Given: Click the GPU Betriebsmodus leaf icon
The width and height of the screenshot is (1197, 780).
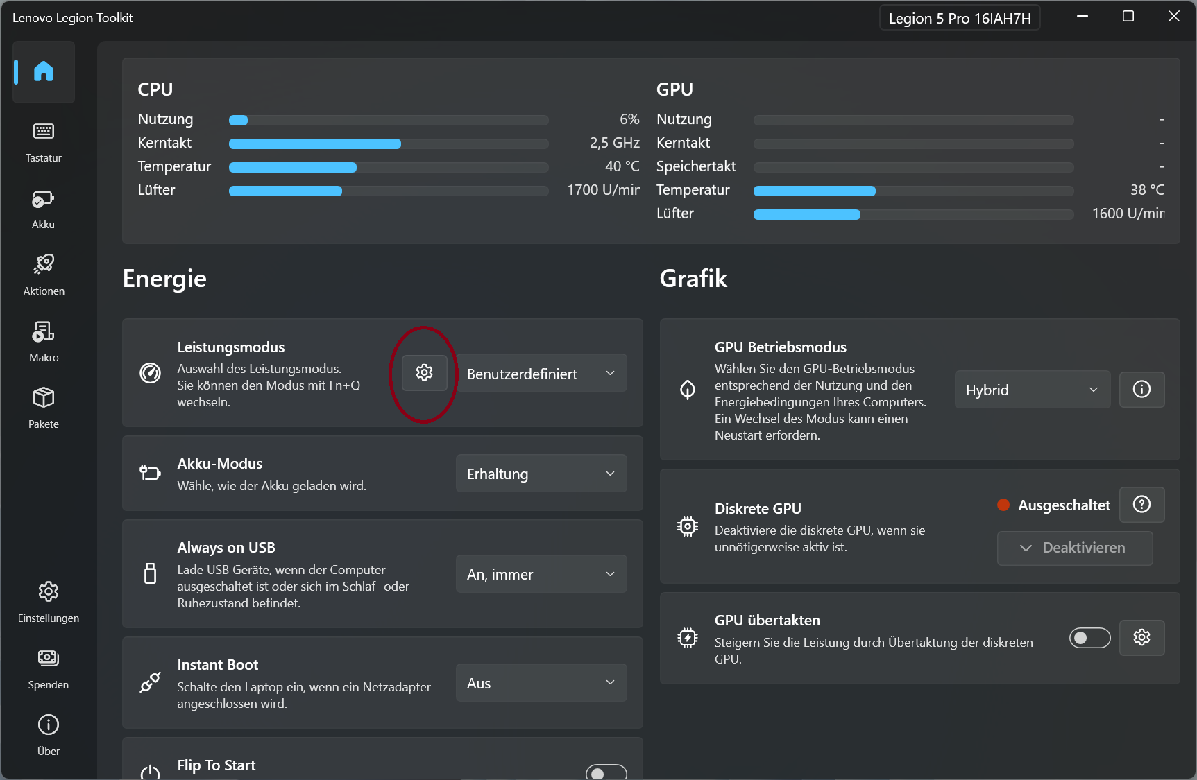Looking at the screenshot, I should (x=688, y=390).
